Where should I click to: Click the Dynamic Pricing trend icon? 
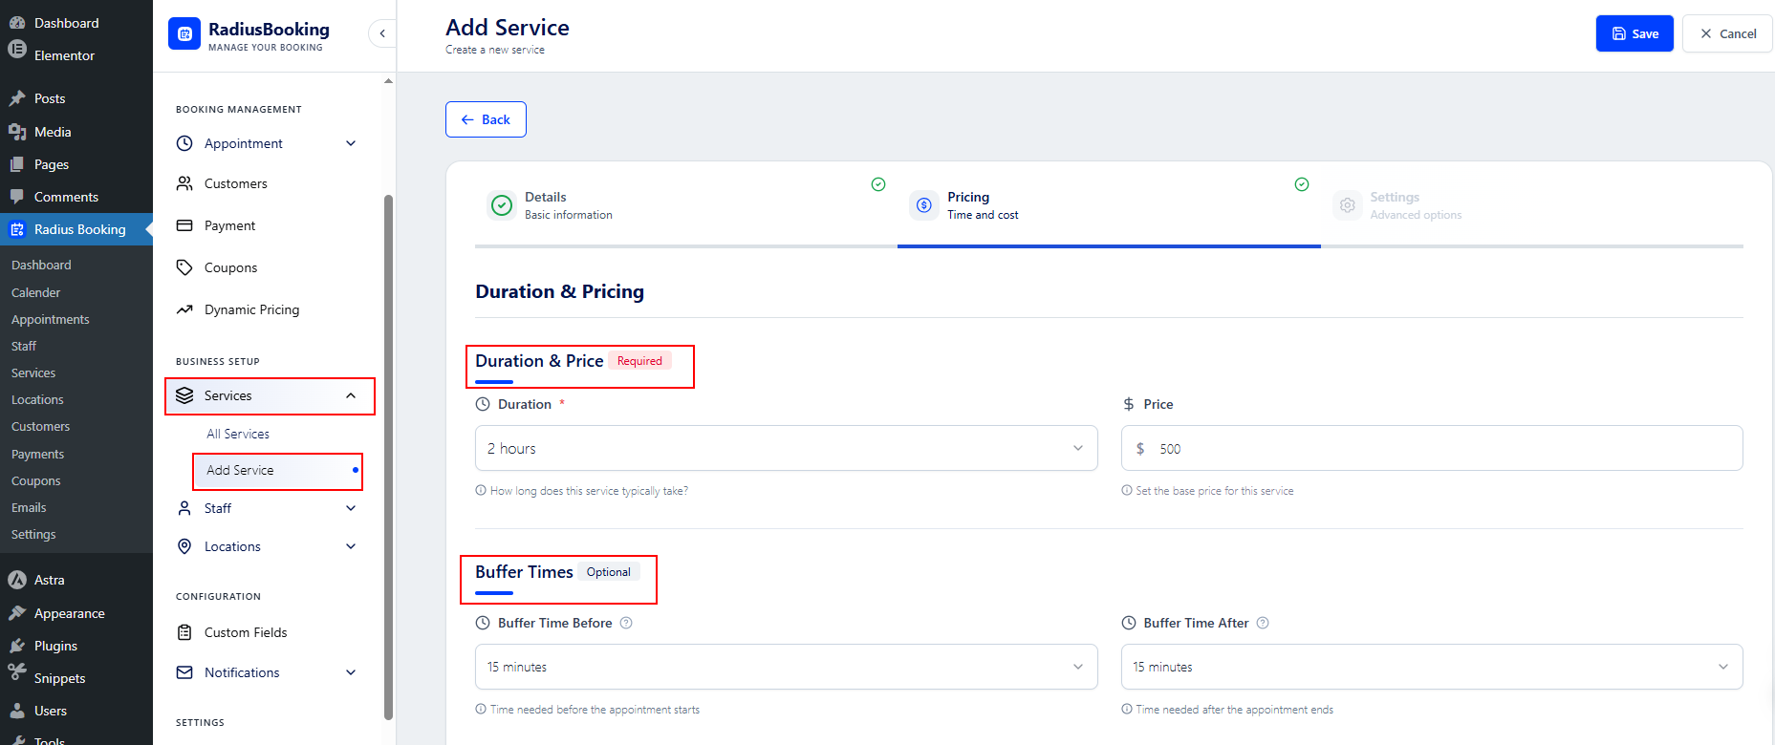184,309
